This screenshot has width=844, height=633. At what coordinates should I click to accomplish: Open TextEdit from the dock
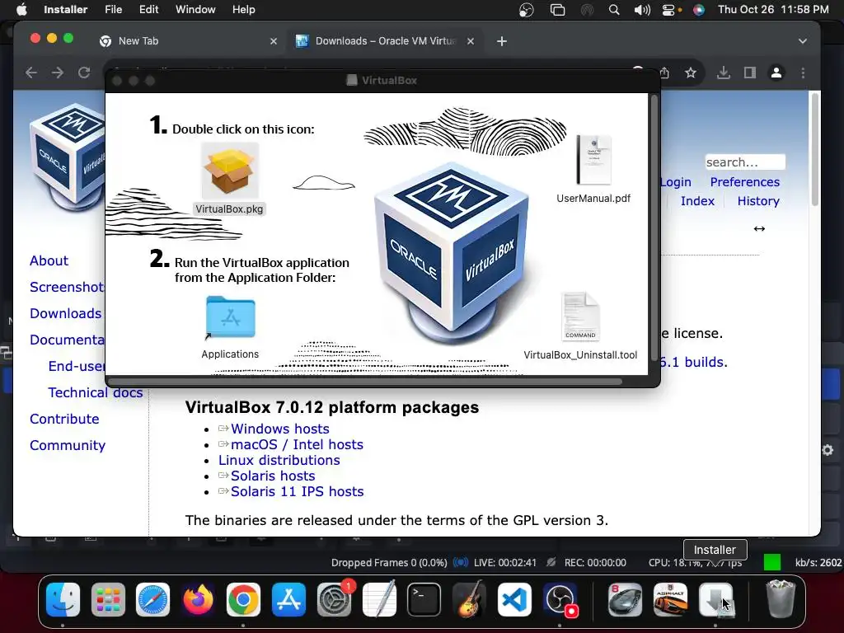tap(379, 600)
